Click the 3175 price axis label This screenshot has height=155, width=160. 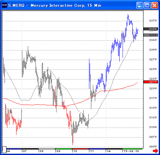coord(153,98)
